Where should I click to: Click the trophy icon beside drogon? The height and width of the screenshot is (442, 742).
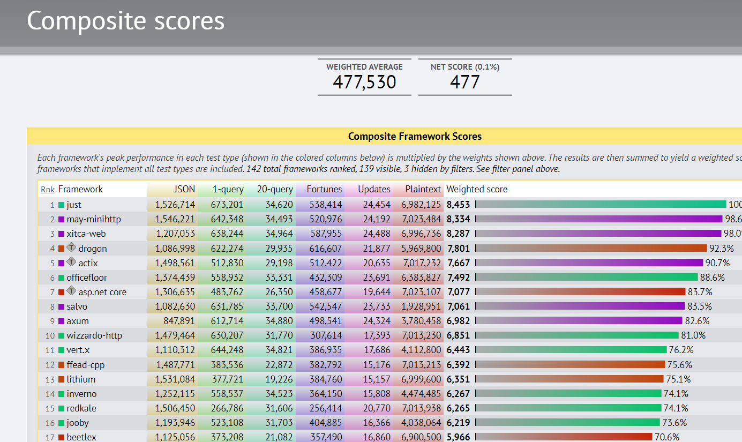[x=72, y=248]
